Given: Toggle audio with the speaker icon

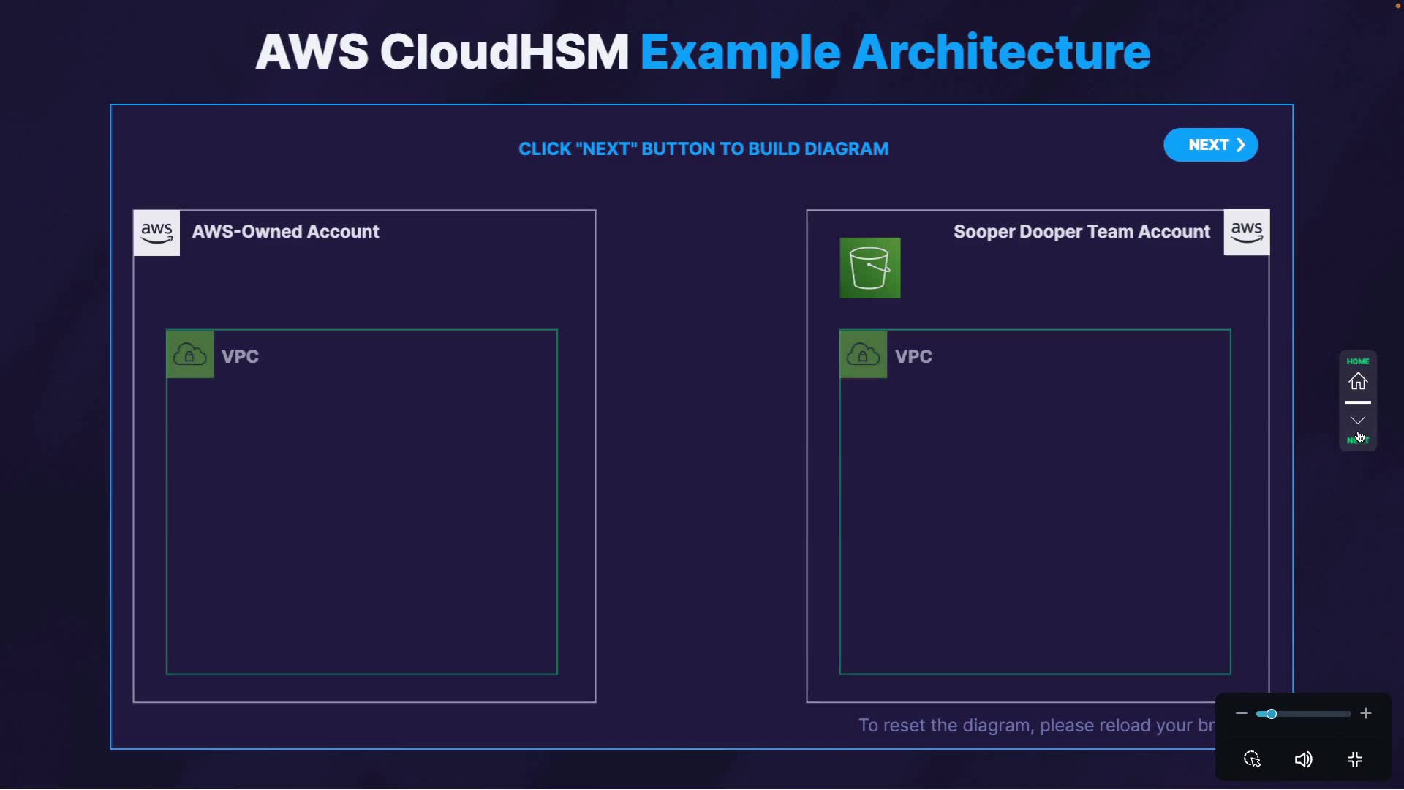Looking at the screenshot, I should point(1303,760).
